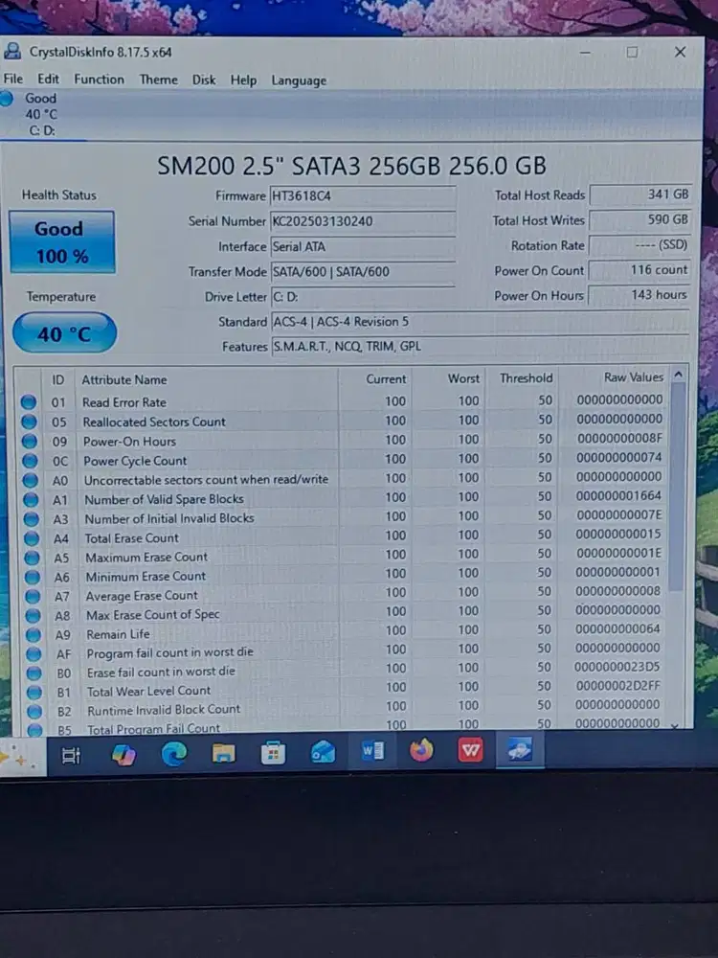Click the Features field S.M.A.R.T., NCQ, TRIM, GPL
The width and height of the screenshot is (718, 958).
point(480,347)
